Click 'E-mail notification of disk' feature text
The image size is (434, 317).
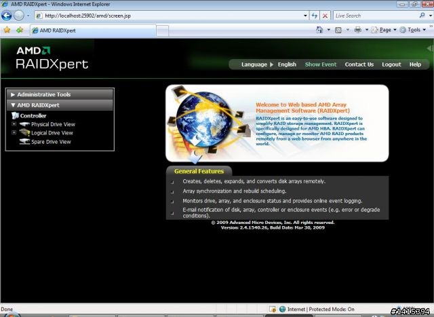tap(281, 212)
